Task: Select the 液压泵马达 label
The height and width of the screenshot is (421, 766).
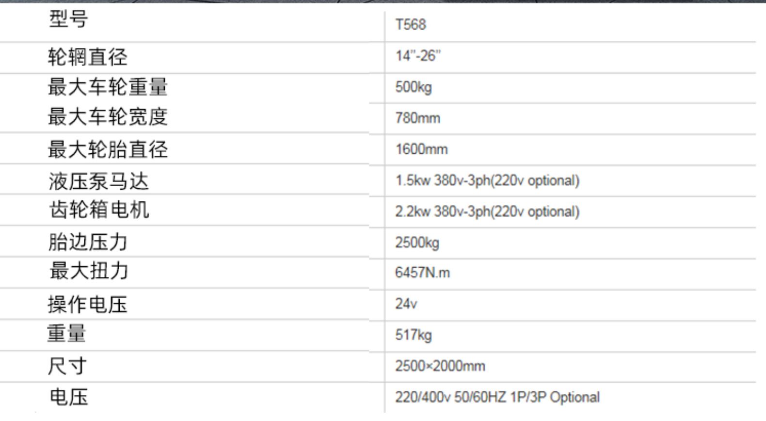Action: [98, 181]
